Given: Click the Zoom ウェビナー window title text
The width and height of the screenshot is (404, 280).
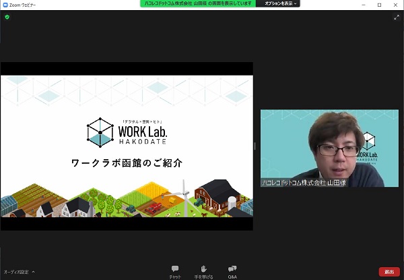Looking at the screenshot, I should pyautogui.click(x=23, y=5).
